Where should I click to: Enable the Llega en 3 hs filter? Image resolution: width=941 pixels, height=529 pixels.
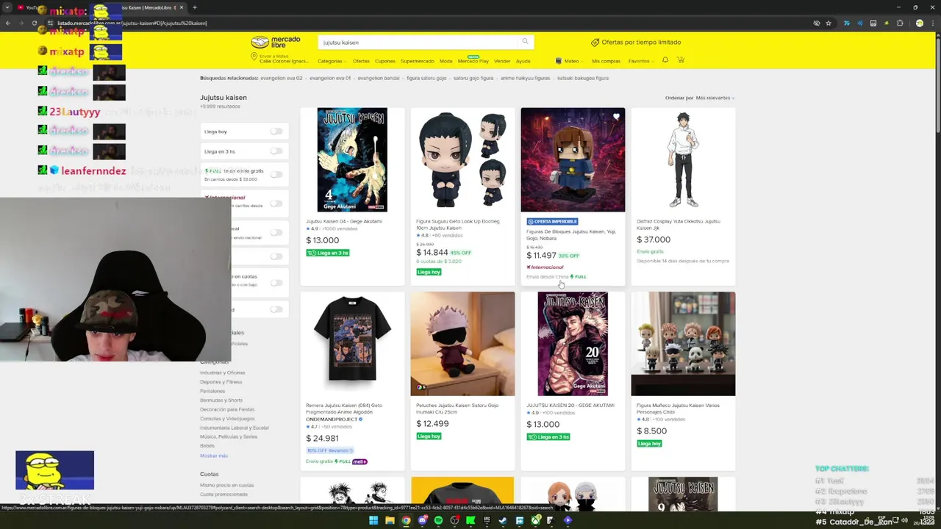click(x=276, y=151)
